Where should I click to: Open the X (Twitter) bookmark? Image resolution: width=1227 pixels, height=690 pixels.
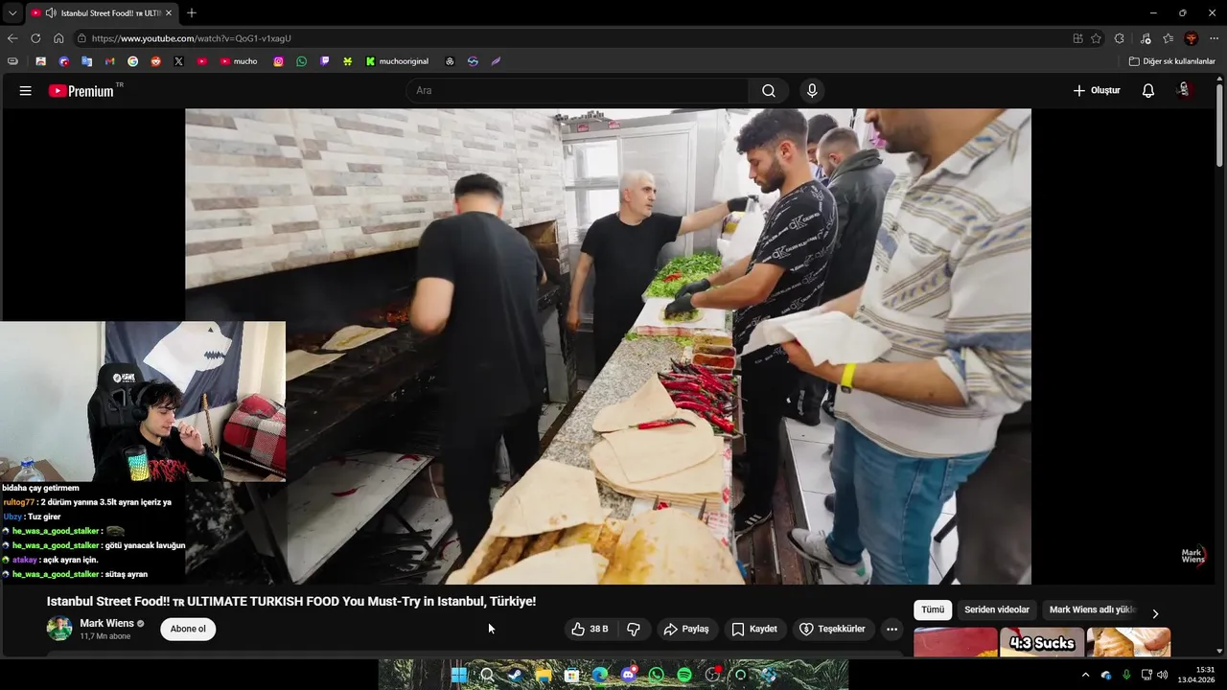click(x=178, y=61)
